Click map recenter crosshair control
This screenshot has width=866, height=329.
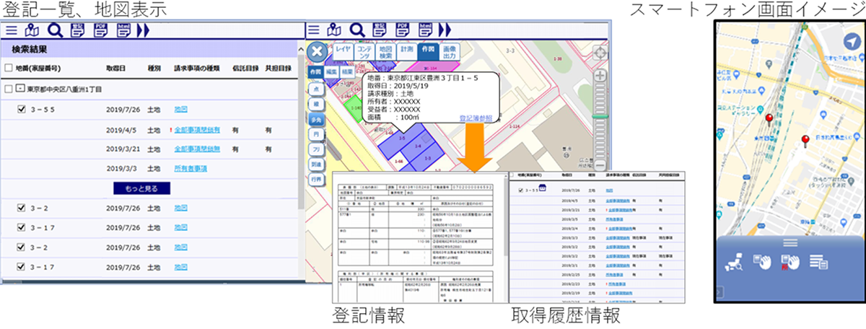pos(599,53)
